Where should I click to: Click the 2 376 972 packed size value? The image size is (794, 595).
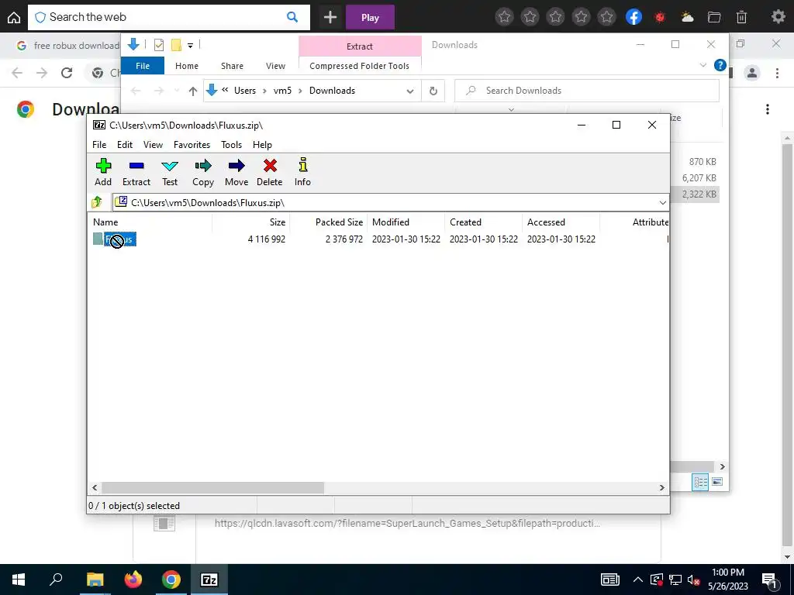344,239
